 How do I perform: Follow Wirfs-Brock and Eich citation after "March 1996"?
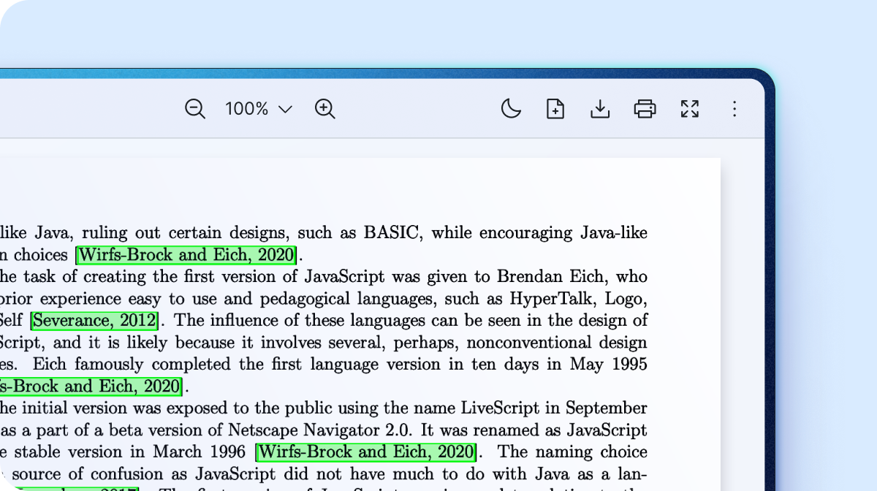367,452
